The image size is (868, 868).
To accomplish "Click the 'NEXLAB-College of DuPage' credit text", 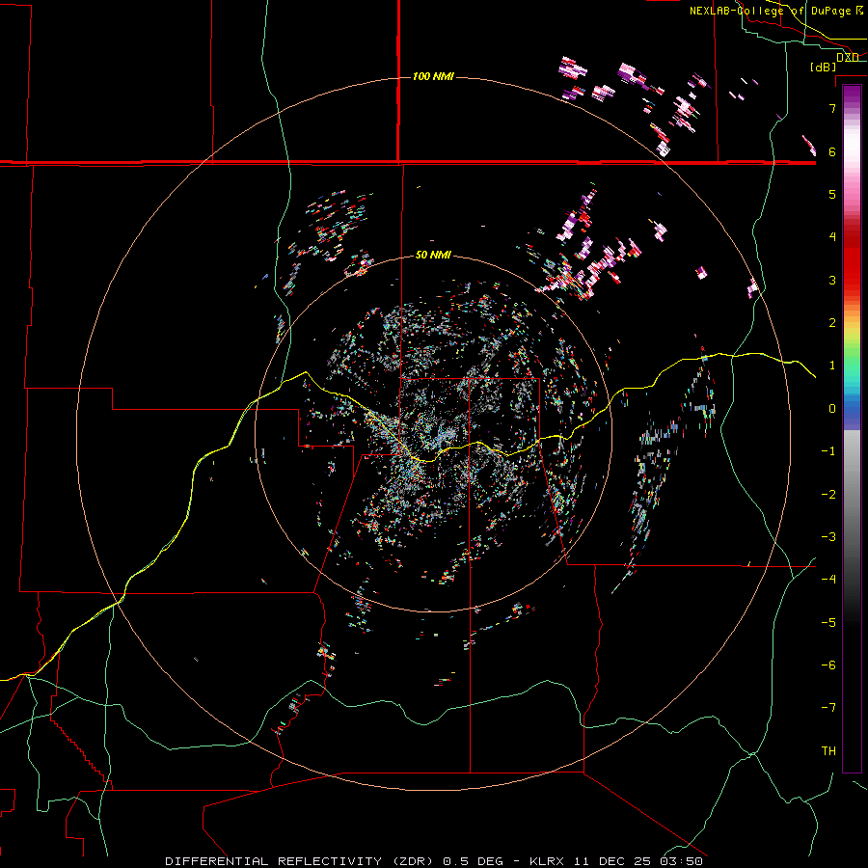I will (x=770, y=11).
